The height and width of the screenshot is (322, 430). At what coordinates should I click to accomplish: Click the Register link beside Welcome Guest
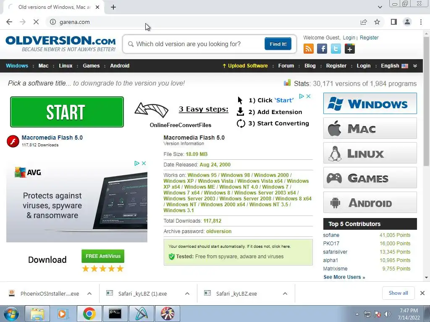[369, 38]
